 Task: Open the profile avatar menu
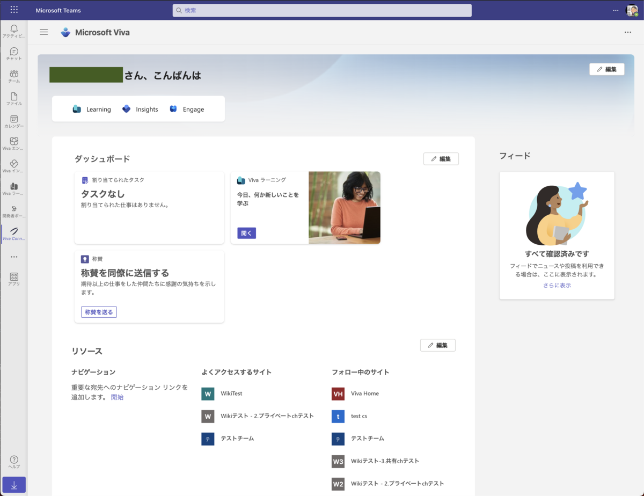632,10
